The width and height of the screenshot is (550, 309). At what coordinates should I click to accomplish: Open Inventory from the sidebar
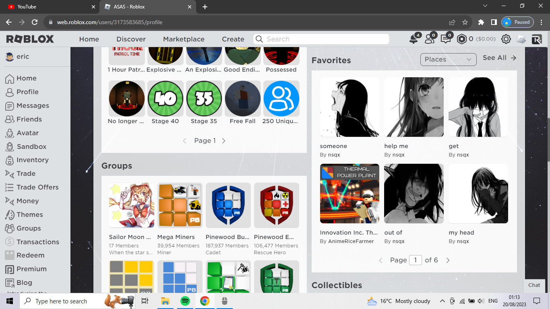point(32,160)
